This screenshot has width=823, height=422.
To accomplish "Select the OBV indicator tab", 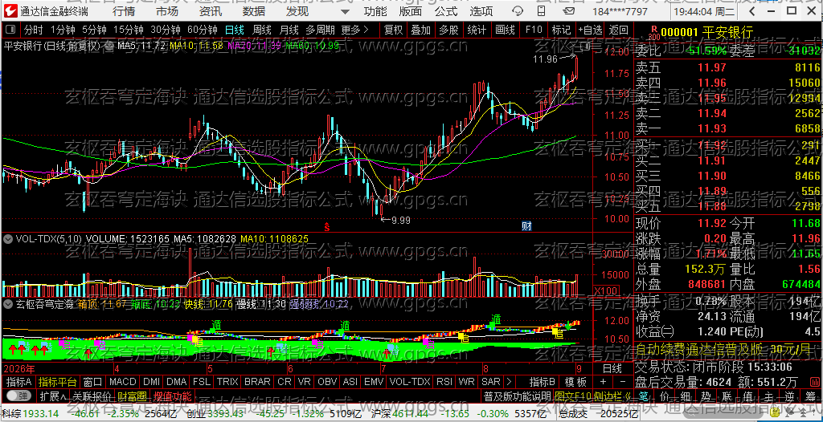I will pos(328,382).
